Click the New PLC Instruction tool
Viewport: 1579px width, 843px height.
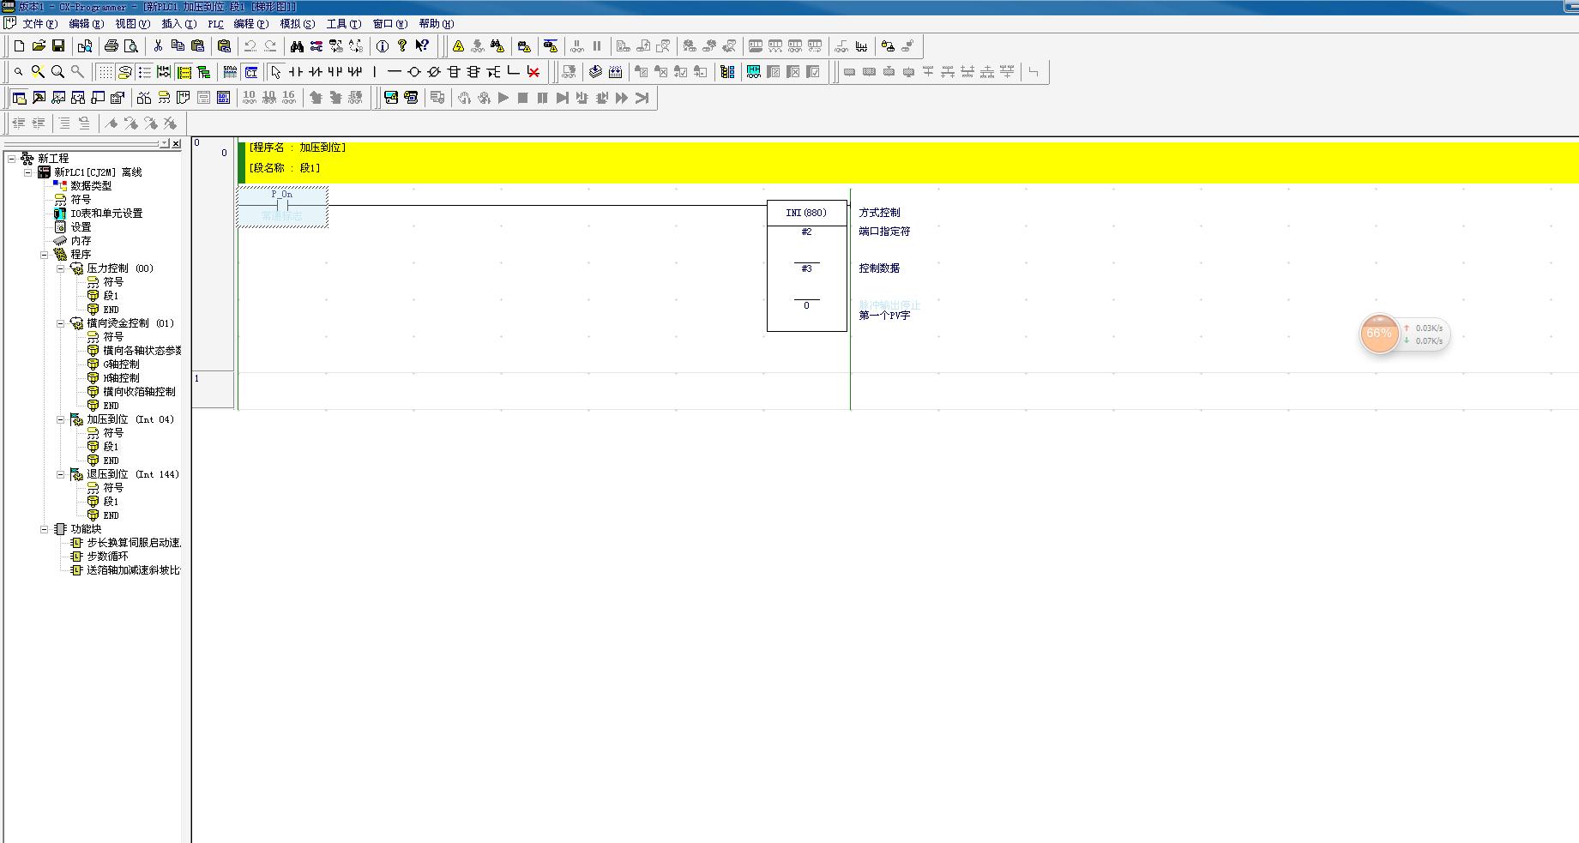454,72
